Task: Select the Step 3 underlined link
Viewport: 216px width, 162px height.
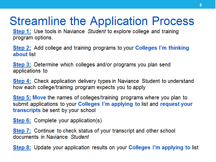Action: pyautogui.click(x=22, y=65)
